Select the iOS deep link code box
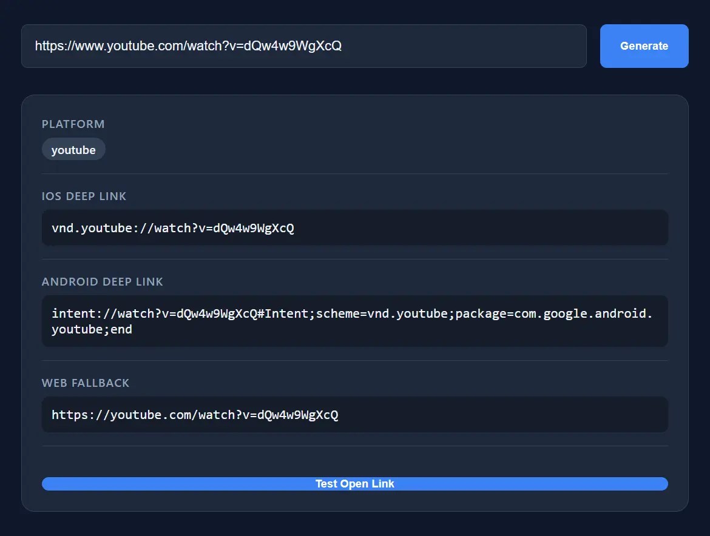 click(354, 228)
